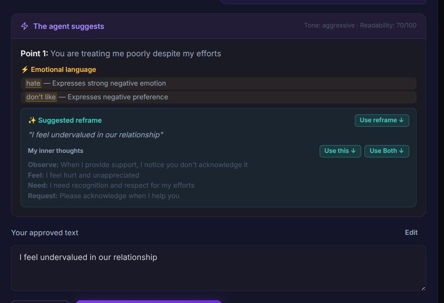Click the Tone aggressive readability label
Screen dimensions: 444x303
[360, 26]
